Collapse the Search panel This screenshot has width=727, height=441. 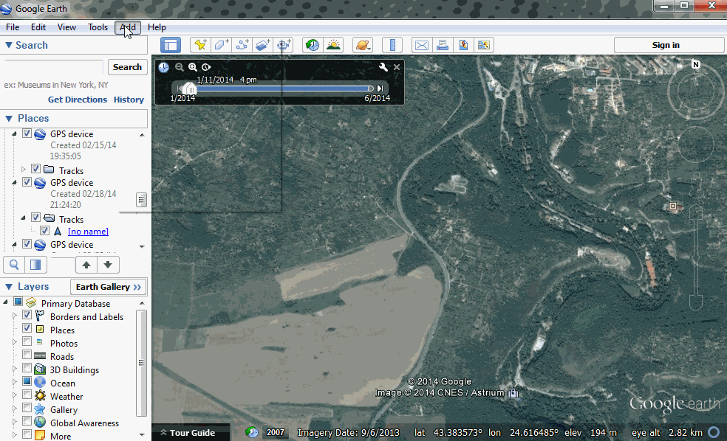[x=8, y=45]
